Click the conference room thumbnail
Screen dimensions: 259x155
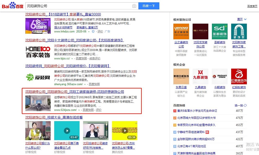pos(38,103)
